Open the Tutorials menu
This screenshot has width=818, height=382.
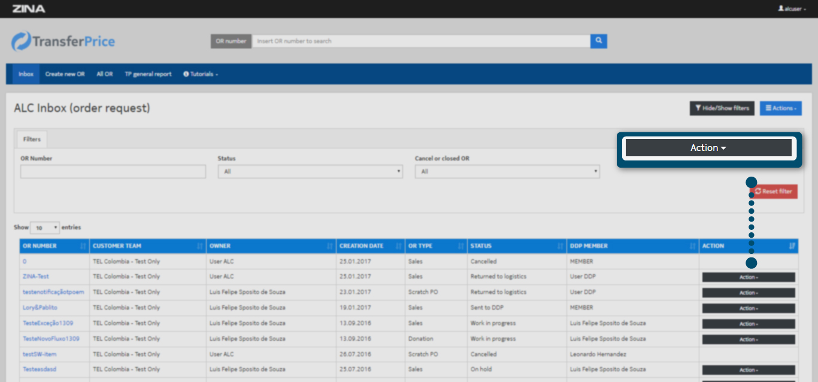click(x=201, y=74)
